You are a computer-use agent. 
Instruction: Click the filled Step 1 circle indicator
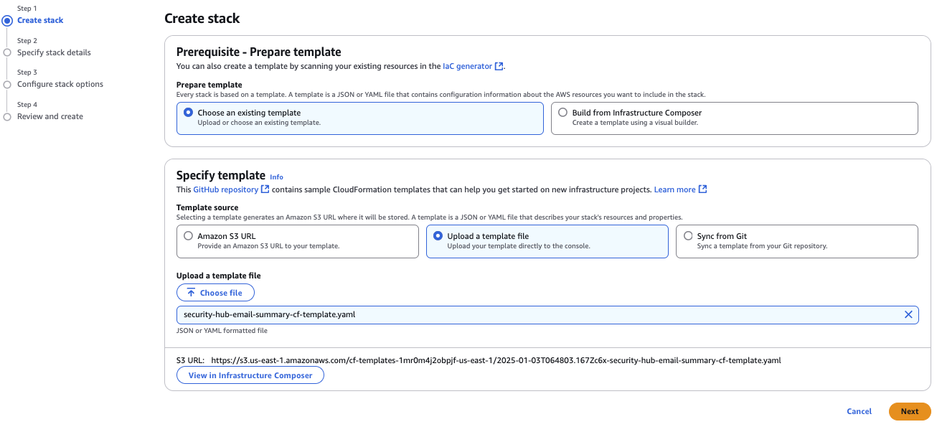tap(9, 19)
